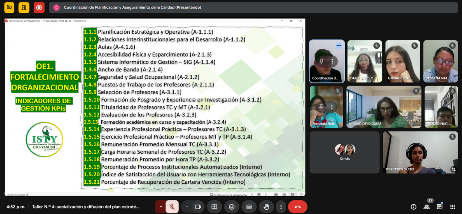The image size is (462, 214).
Task: Toggle the camera on or off
Action: pyautogui.click(x=198, y=207)
